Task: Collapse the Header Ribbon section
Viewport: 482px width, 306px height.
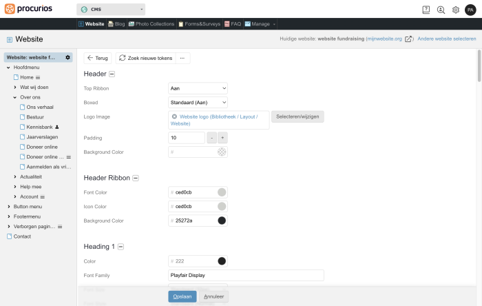Action: pos(136,178)
